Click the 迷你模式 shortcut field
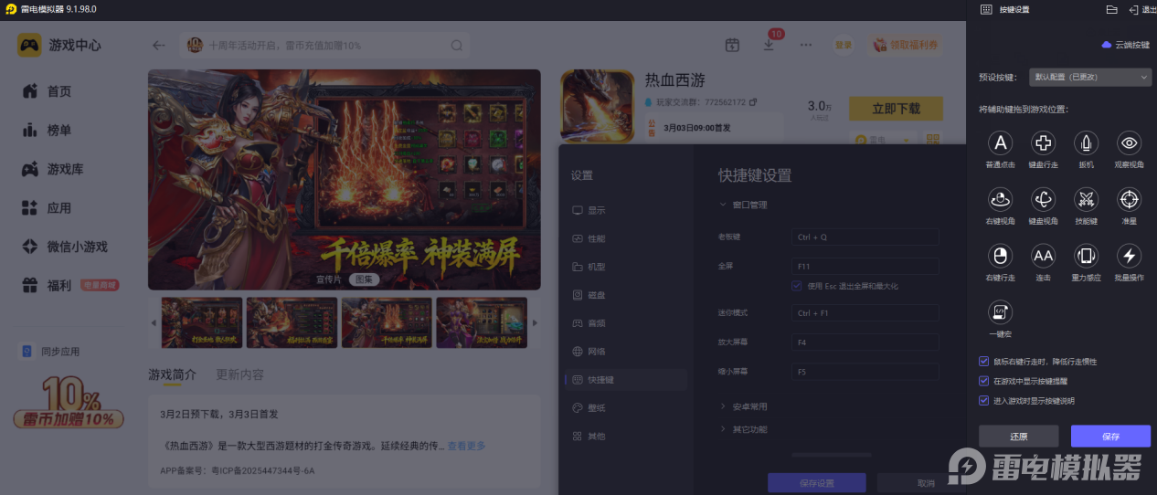Image resolution: width=1157 pixels, height=495 pixels. click(865, 312)
